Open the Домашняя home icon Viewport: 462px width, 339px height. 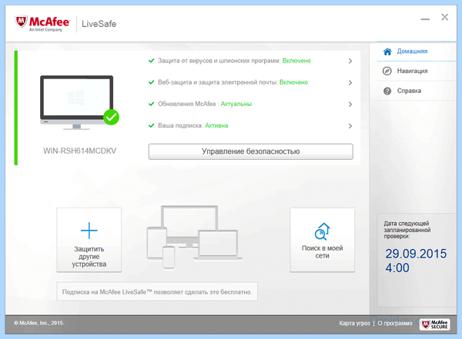pos(387,52)
